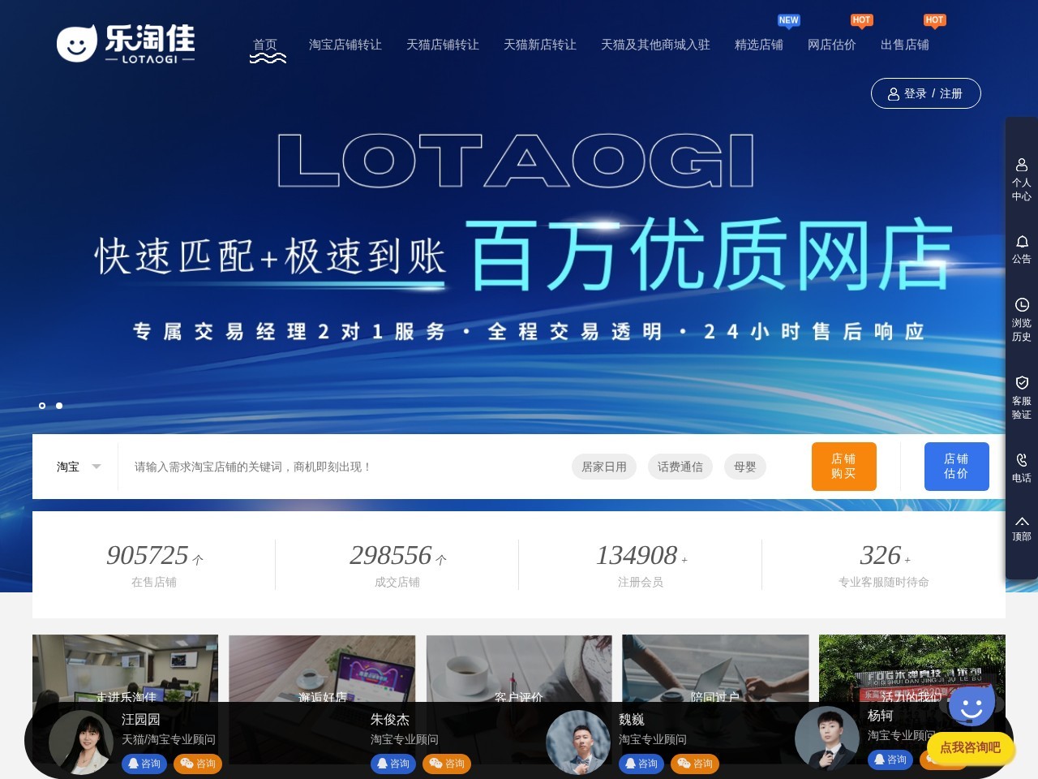Select the 居家日用 keyword tag
This screenshot has height=779, width=1038.
pyautogui.click(x=603, y=467)
